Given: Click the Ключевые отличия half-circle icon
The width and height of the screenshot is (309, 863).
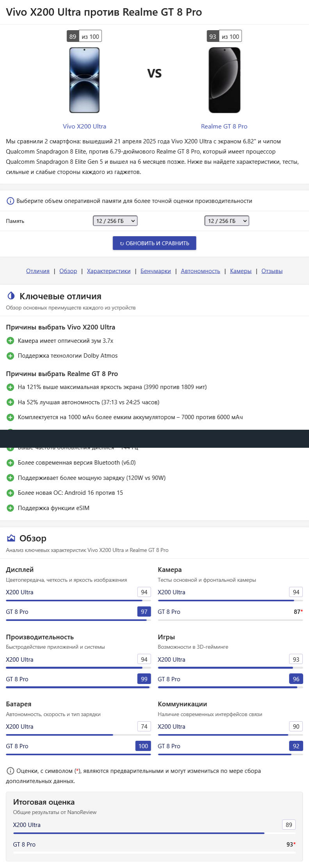Looking at the screenshot, I should (11, 296).
